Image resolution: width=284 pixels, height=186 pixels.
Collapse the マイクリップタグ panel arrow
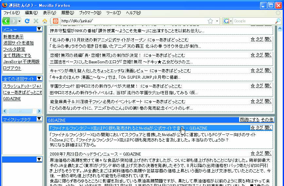(39, 119)
